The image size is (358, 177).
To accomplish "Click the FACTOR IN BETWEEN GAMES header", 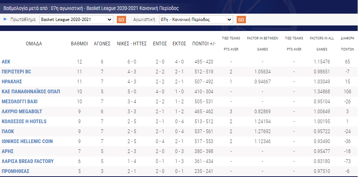I will 263,44.
